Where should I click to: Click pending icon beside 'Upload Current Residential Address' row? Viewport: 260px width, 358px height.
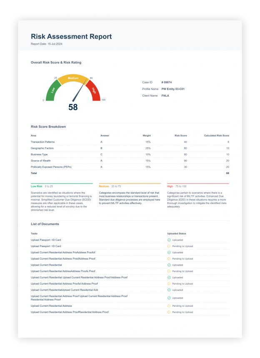point(169,306)
